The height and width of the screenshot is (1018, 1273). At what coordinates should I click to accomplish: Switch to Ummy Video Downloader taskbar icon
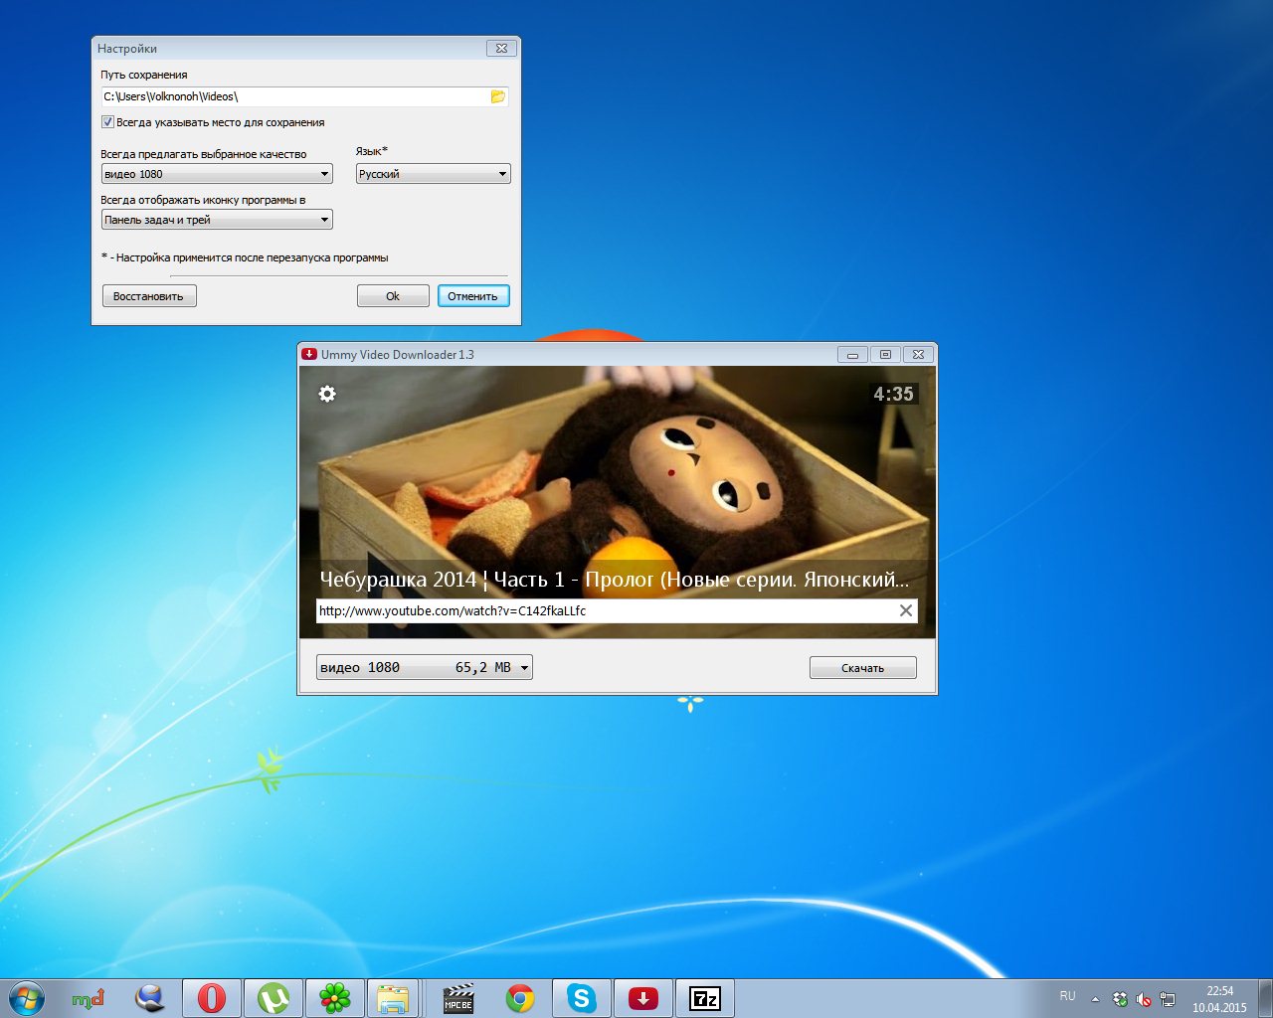(x=642, y=998)
